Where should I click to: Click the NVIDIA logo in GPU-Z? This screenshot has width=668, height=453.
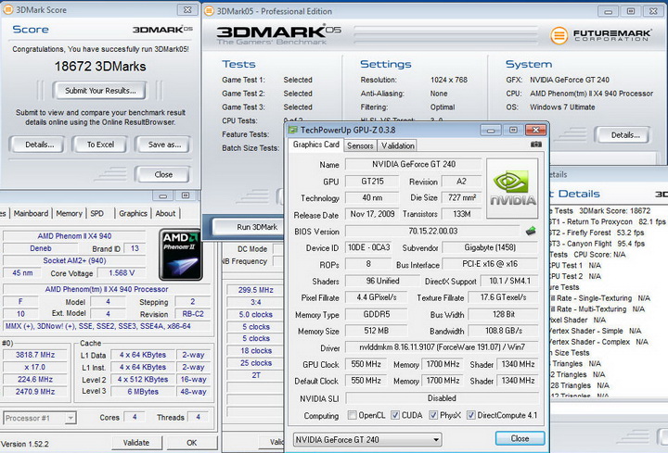point(510,188)
